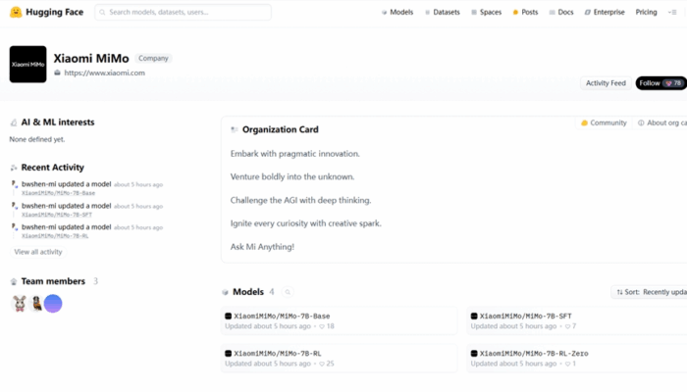
Task: Click the Hugging Face brand name
Action: pyautogui.click(x=54, y=12)
